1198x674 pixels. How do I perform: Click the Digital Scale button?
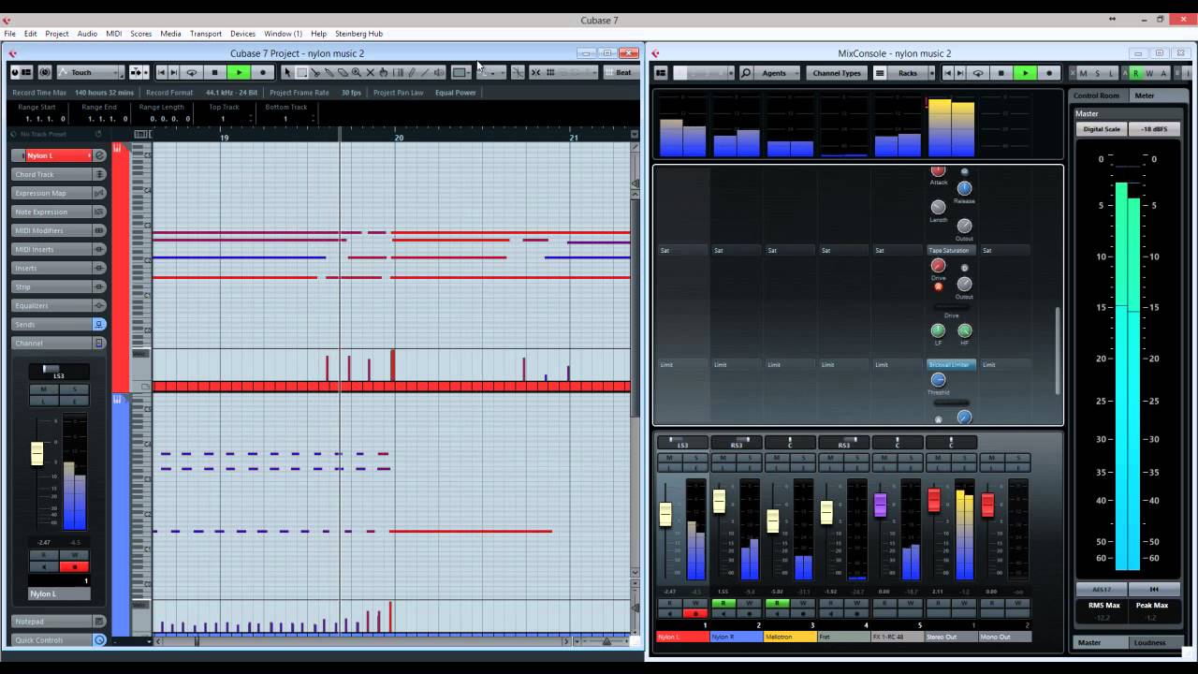(1102, 129)
